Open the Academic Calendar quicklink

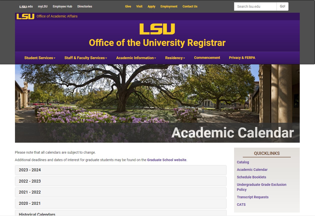coord(252,170)
